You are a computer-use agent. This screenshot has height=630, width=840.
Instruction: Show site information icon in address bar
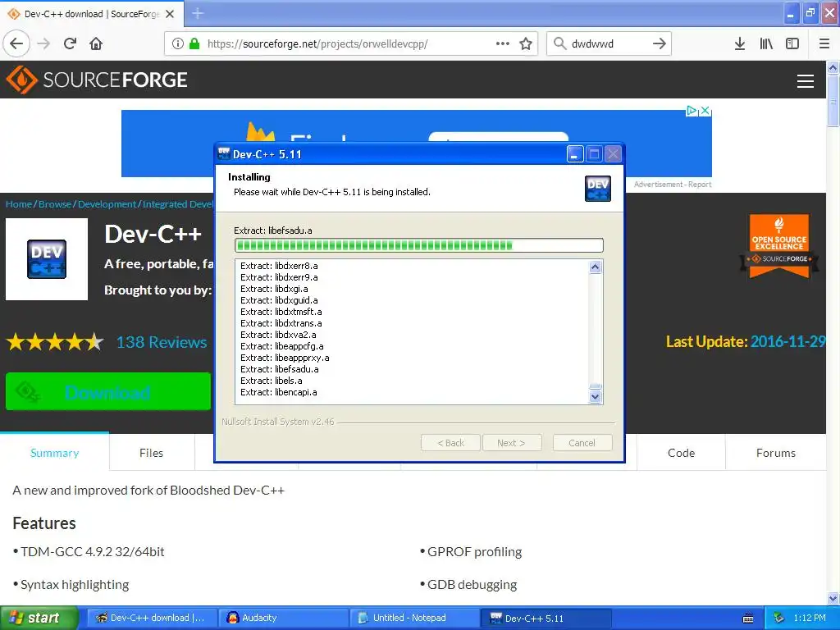pyautogui.click(x=177, y=44)
